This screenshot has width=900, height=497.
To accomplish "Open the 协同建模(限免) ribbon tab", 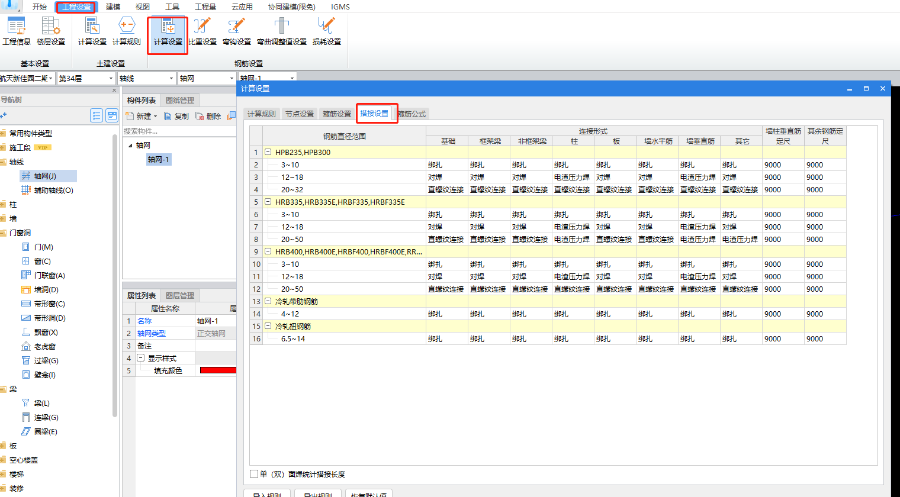I will [292, 7].
